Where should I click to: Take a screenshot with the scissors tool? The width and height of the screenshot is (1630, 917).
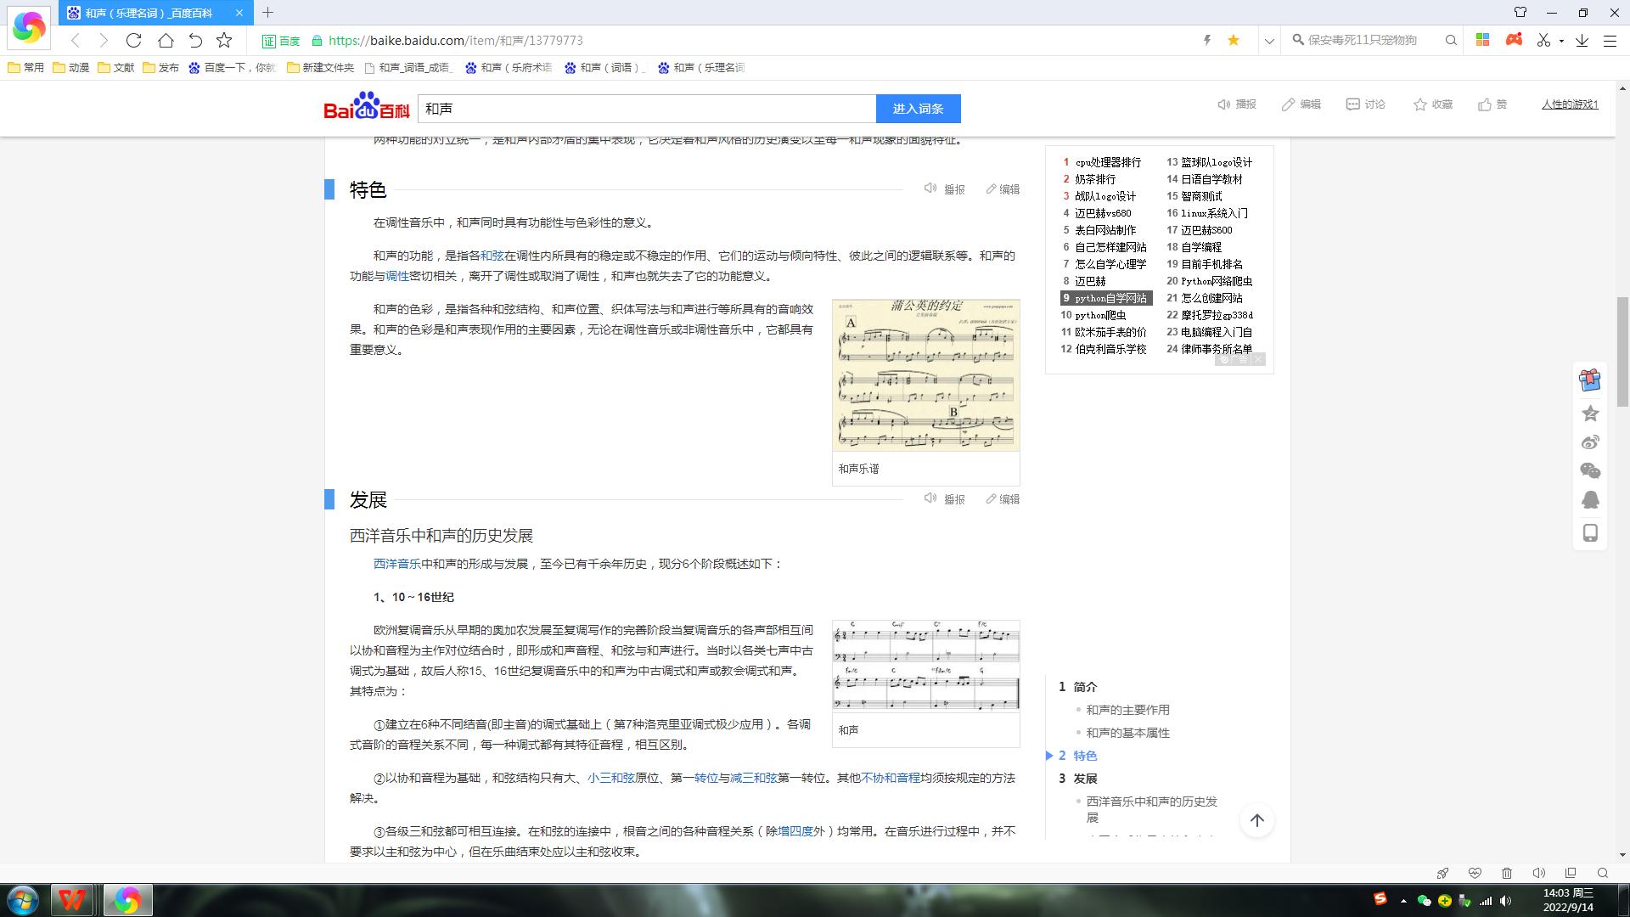(1544, 40)
